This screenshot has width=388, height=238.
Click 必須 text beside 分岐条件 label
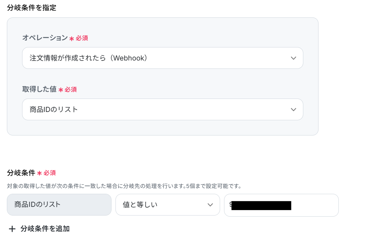[50, 173]
